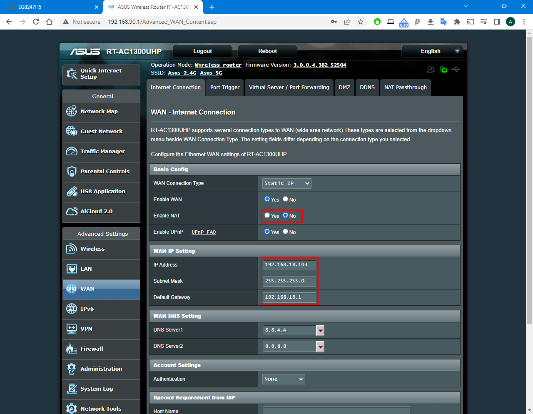Reload the page with browser refresh icon
The width and height of the screenshot is (533, 414).
(x=36, y=22)
